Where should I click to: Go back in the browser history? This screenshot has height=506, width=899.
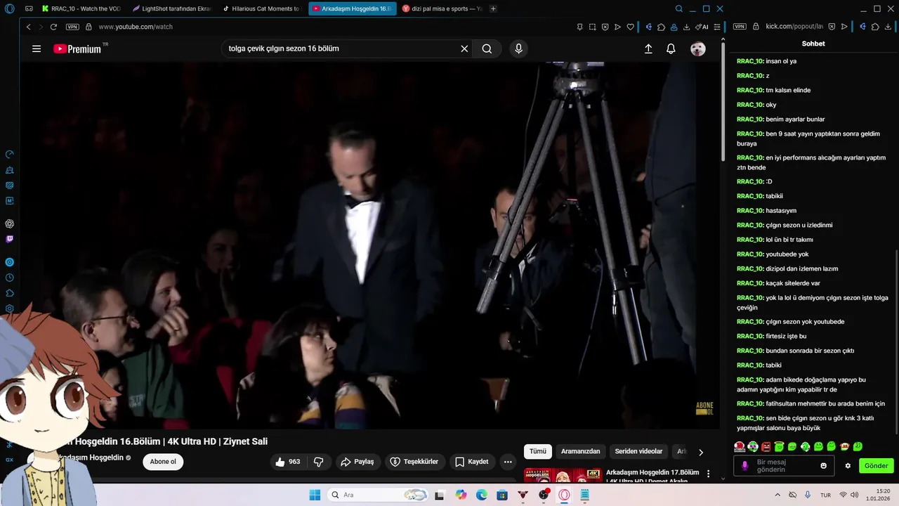tap(29, 27)
